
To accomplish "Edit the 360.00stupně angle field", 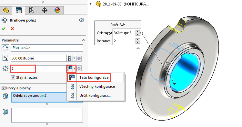I will tap(39, 58).
